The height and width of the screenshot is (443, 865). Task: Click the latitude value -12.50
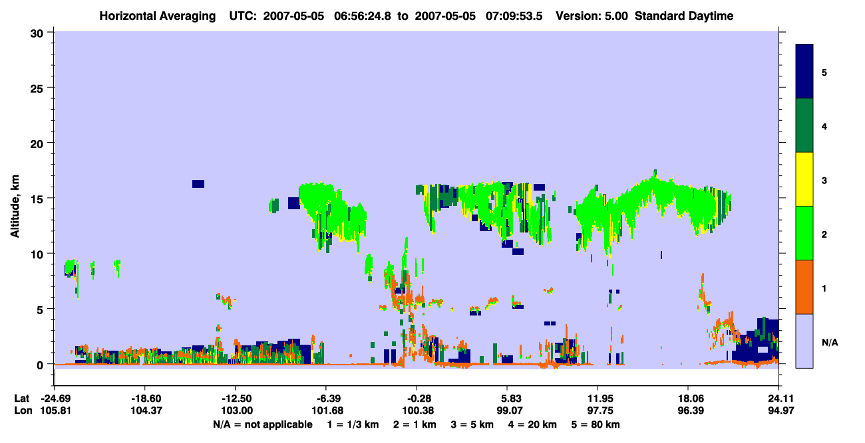point(236,399)
